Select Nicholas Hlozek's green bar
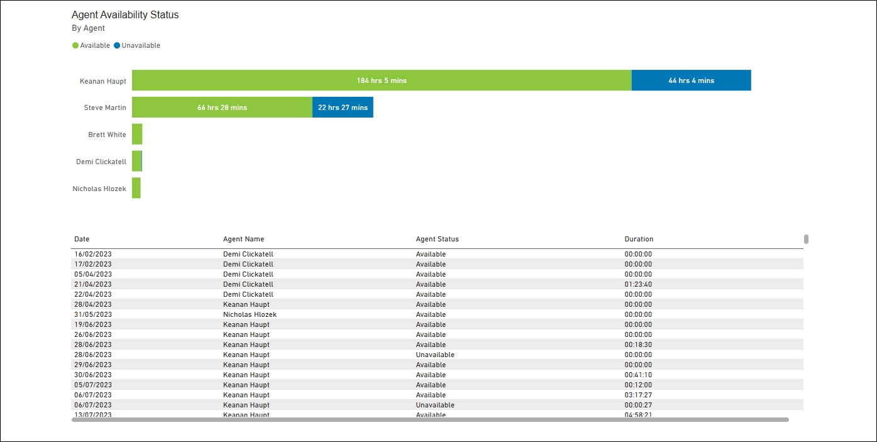Screen dimensions: 877x442 coord(136,189)
